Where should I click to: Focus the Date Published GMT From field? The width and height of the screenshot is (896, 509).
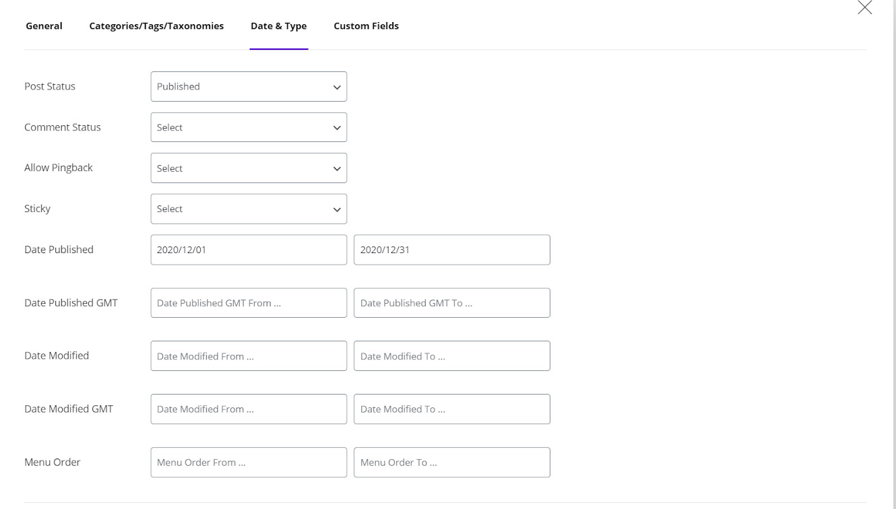click(249, 303)
